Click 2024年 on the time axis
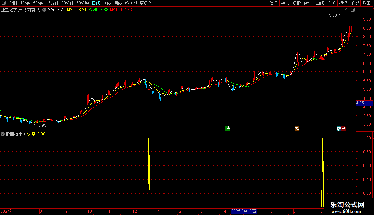 pyautogui.click(x=7, y=211)
